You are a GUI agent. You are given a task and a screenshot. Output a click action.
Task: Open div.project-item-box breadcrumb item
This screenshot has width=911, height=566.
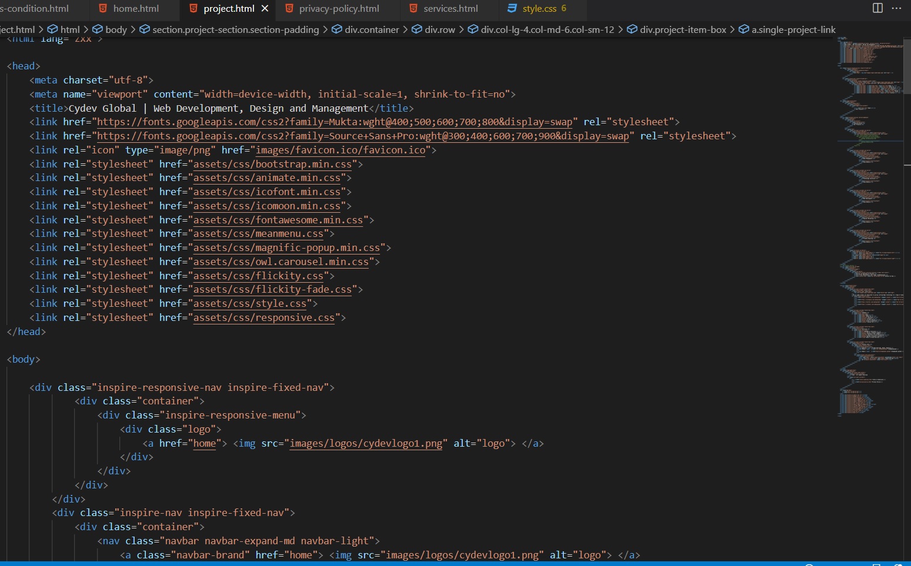683,29
